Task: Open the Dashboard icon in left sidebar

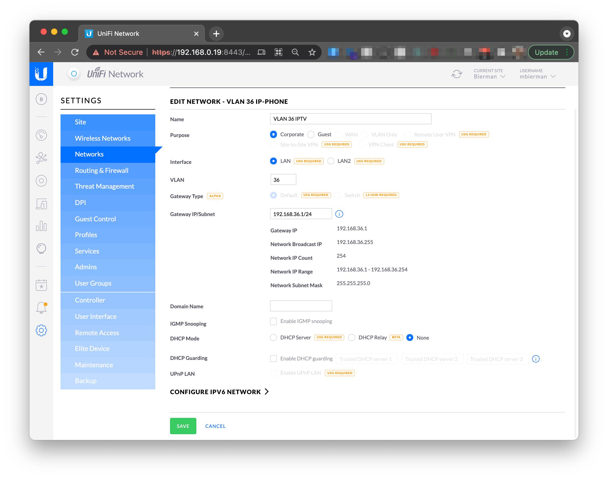Action: point(41,135)
